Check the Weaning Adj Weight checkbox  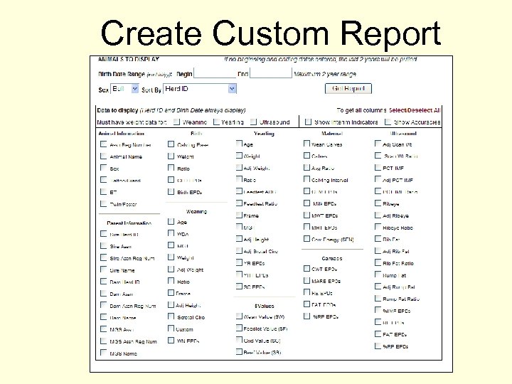pos(171,269)
